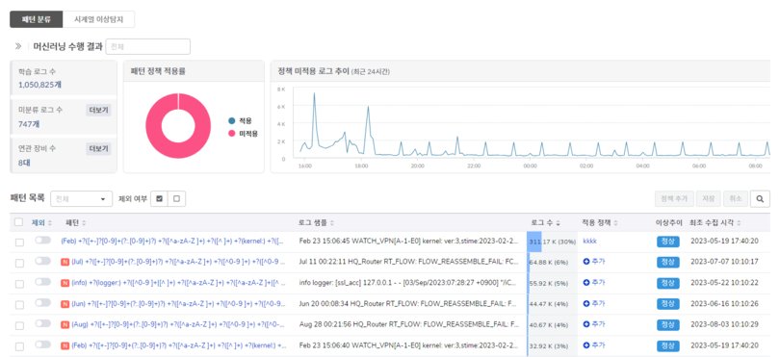Click 정상 badge in Aug row
This screenshot has height=357, width=780.
(668, 325)
